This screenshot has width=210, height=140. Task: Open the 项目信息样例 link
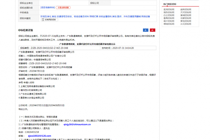48,8
